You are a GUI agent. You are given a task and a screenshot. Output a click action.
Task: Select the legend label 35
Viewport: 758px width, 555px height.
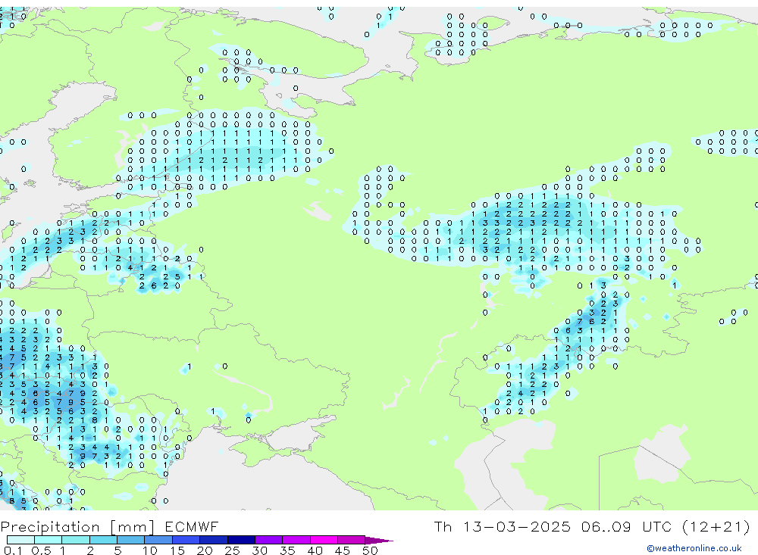tap(287, 550)
